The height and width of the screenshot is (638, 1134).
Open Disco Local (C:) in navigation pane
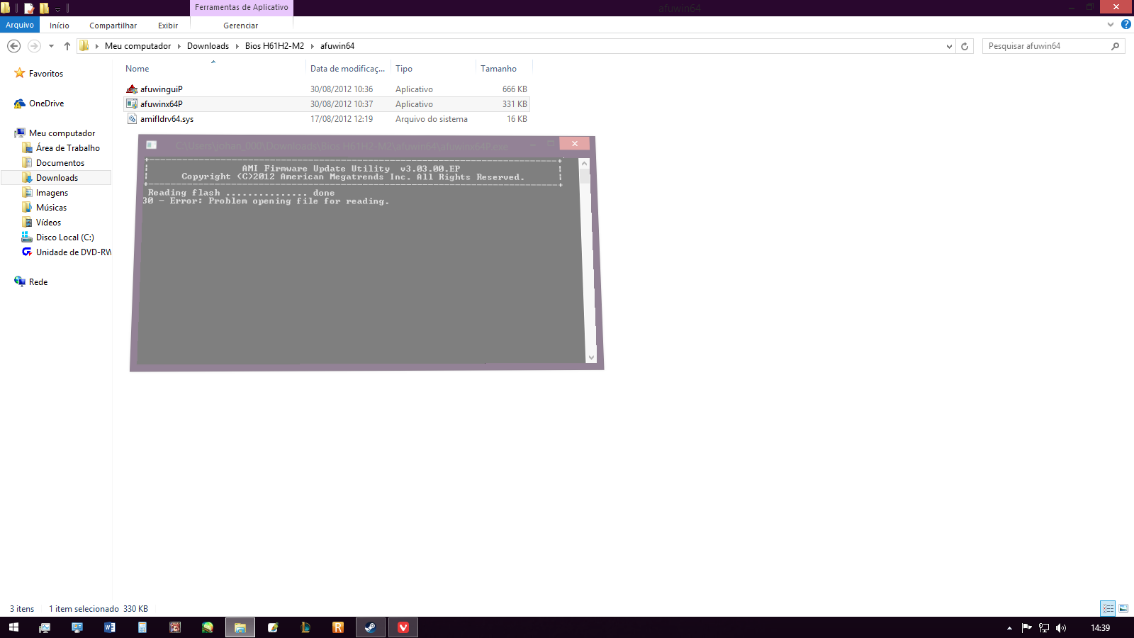point(64,237)
